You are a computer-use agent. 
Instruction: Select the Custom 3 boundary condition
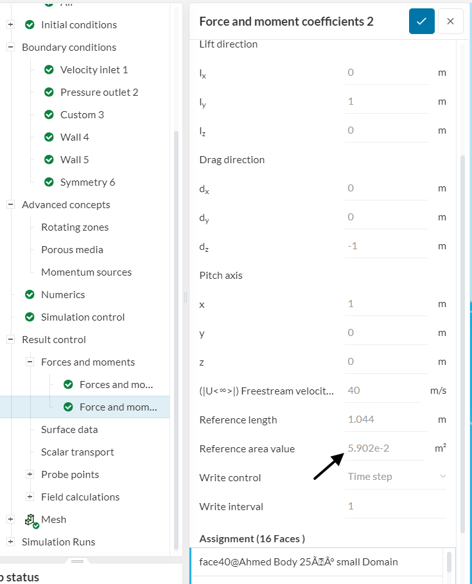(x=82, y=115)
